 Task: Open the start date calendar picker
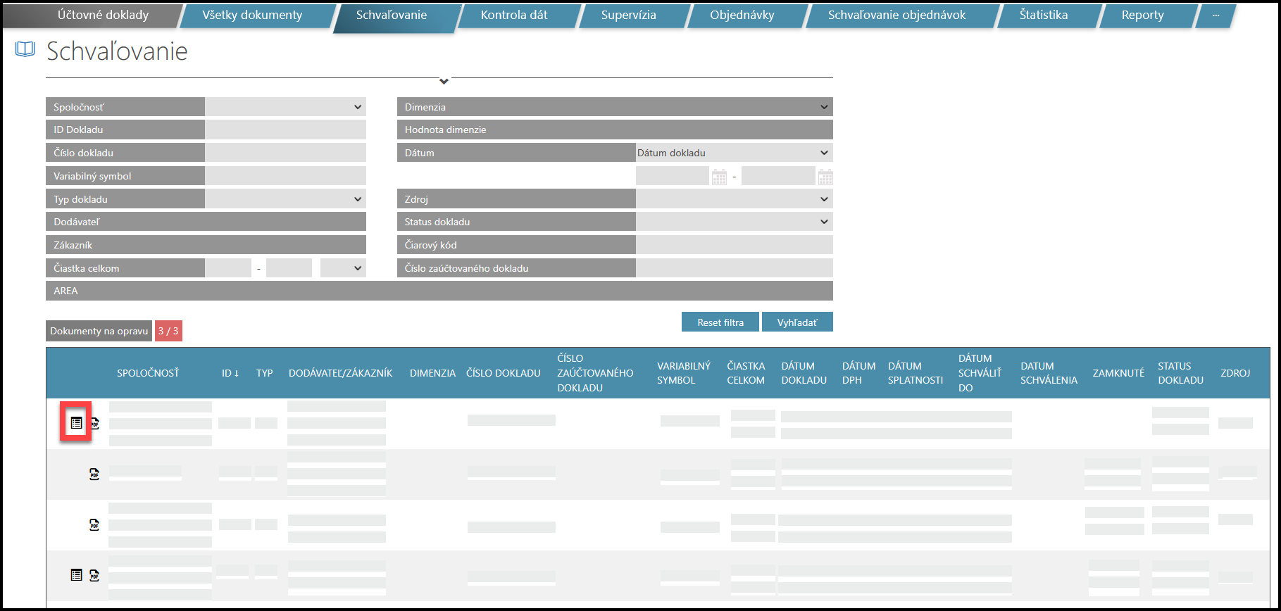pos(719,177)
